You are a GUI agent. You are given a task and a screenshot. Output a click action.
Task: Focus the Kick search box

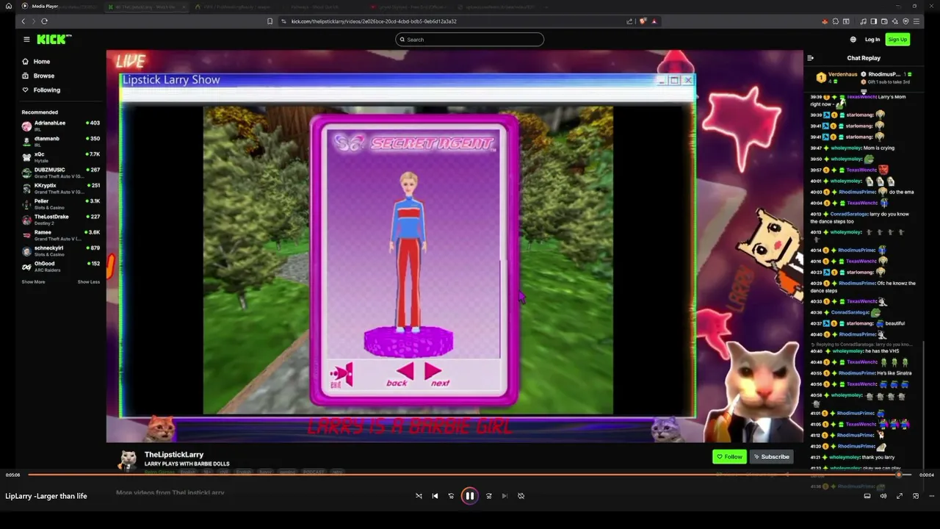click(469, 40)
